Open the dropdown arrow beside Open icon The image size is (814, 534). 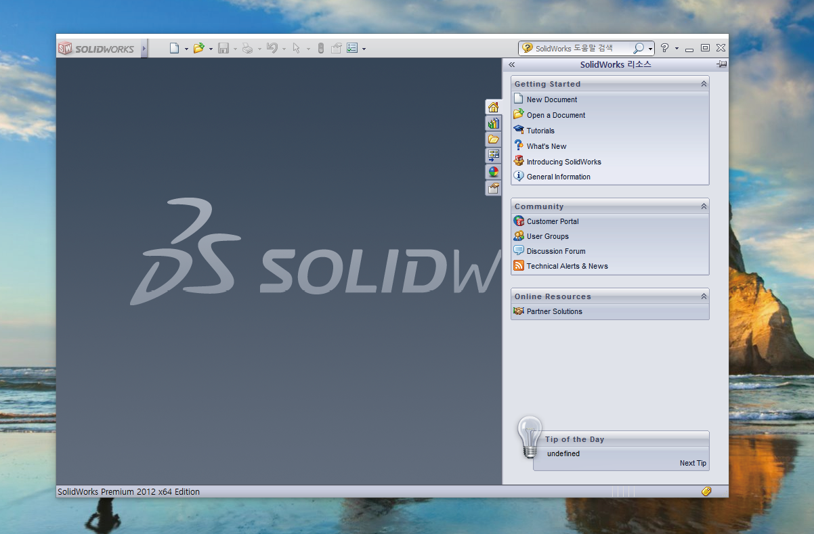(211, 49)
